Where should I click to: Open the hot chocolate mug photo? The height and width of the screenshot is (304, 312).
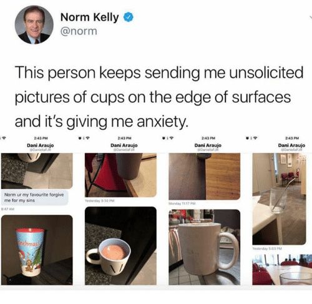[x=120, y=246]
